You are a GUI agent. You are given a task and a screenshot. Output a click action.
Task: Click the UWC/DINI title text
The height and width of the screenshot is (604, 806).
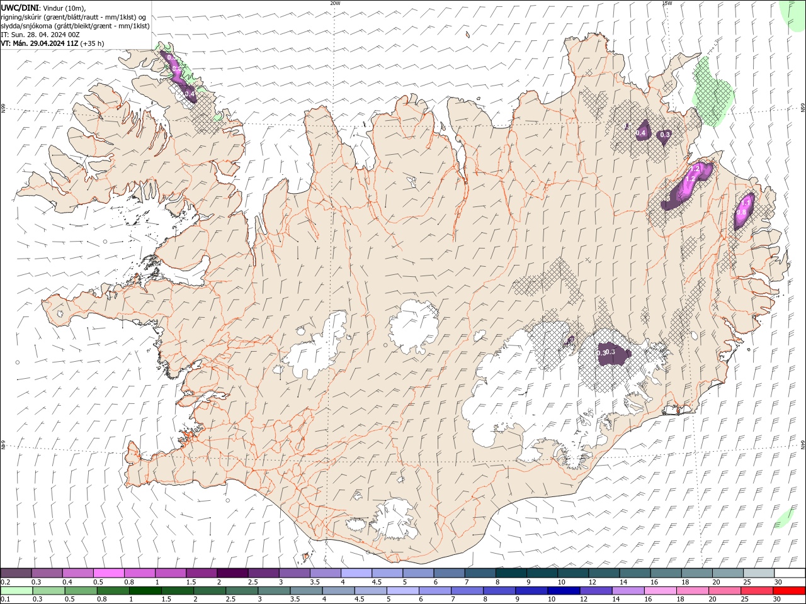(x=20, y=8)
